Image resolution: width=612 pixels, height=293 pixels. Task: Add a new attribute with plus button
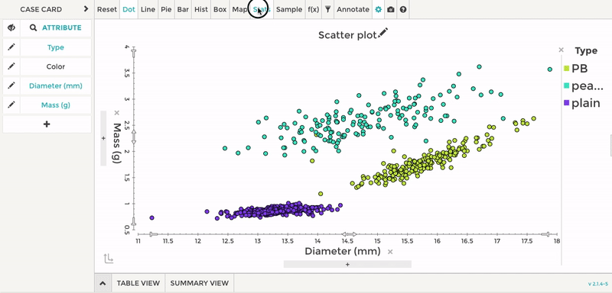click(x=47, y=124)
